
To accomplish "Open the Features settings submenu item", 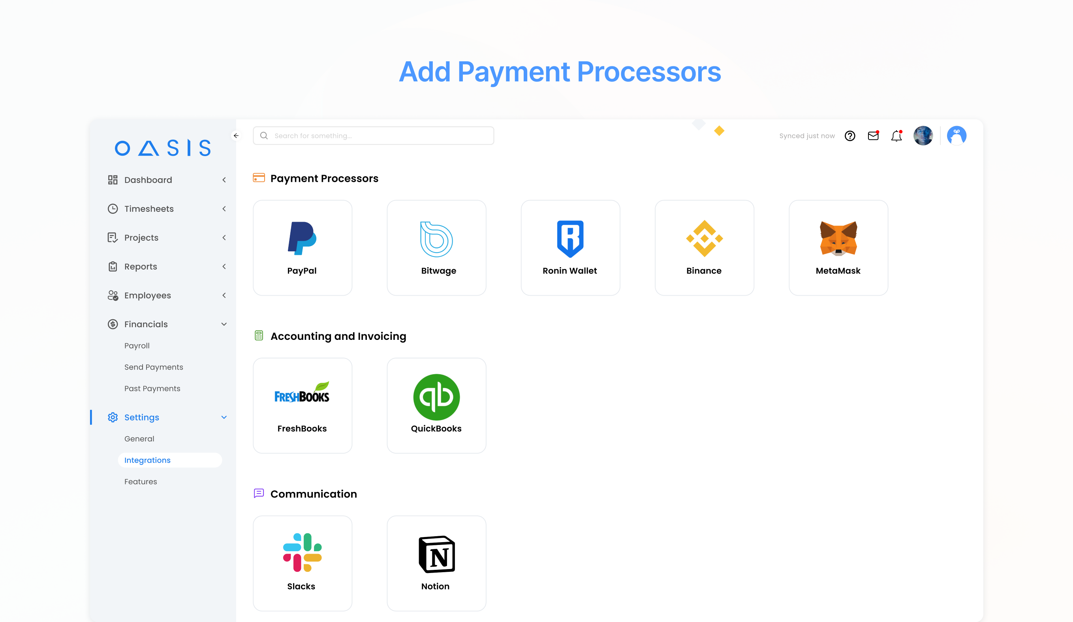I will [x=141, y=481].
